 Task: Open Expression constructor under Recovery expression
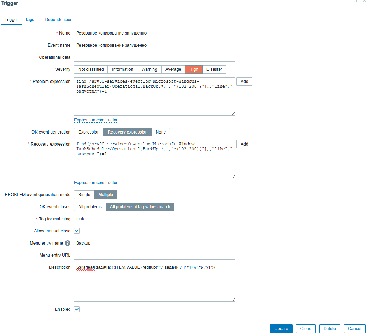click(x=96, y=183)
